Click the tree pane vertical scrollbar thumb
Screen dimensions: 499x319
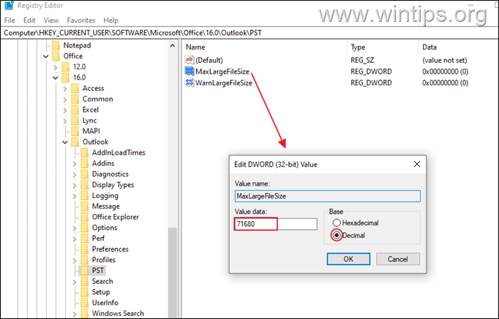tap(173, 272)
